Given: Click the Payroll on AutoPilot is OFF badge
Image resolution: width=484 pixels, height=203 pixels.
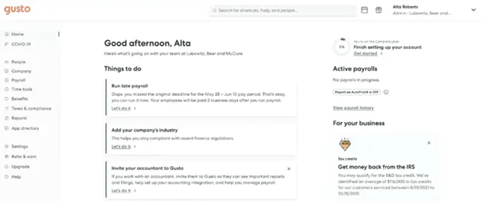Looking at the screenshot, I should point(357,92).
